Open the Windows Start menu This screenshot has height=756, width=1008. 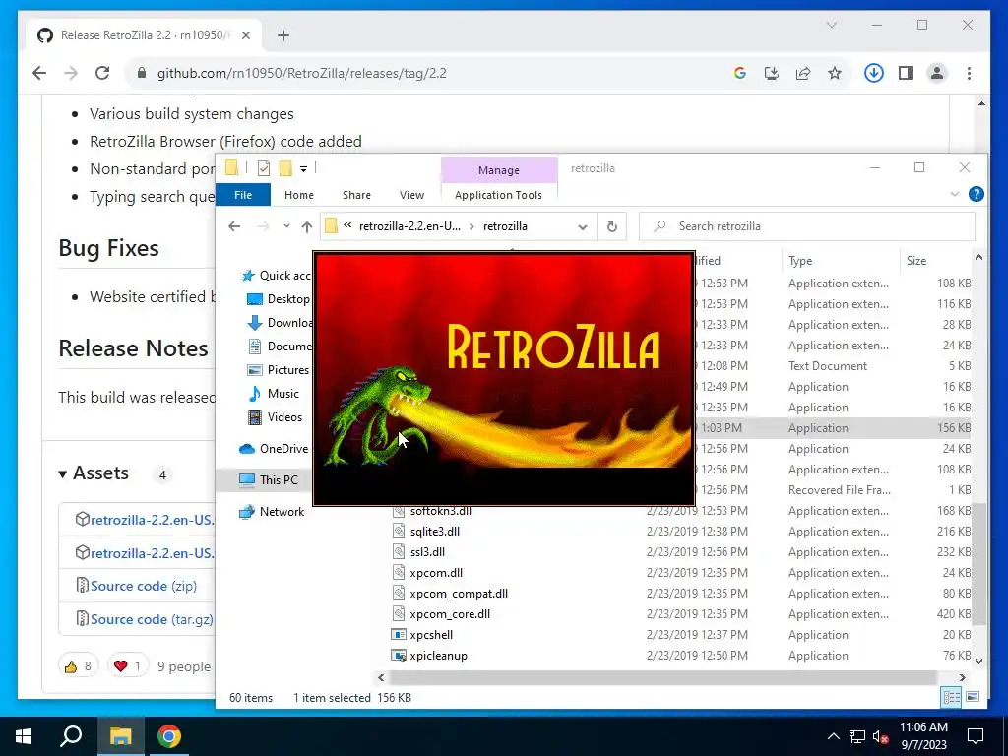pyautogui.click(x=24, y=736)
